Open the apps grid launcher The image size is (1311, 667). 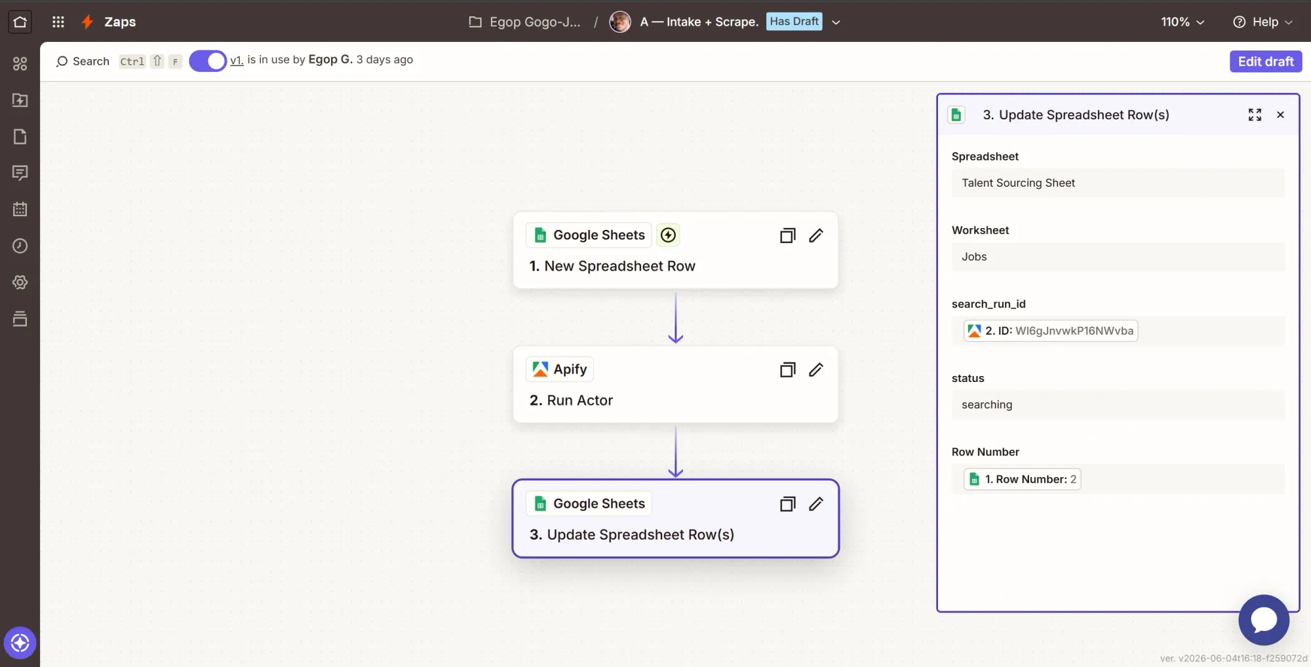click(58, 22)
